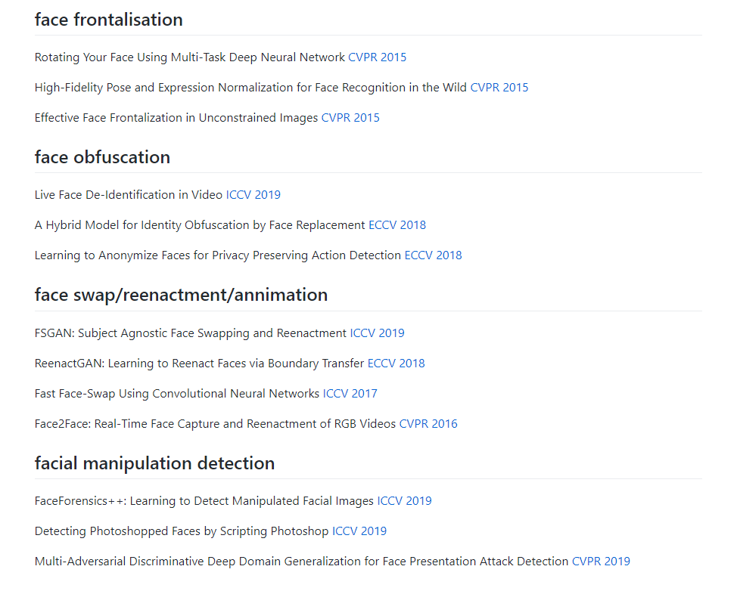Image resolution: width=737 pixels, height=591 pixels.
Task: Open ICCV 2019 link for Live Face De-Identification
Action: [253, 195]
